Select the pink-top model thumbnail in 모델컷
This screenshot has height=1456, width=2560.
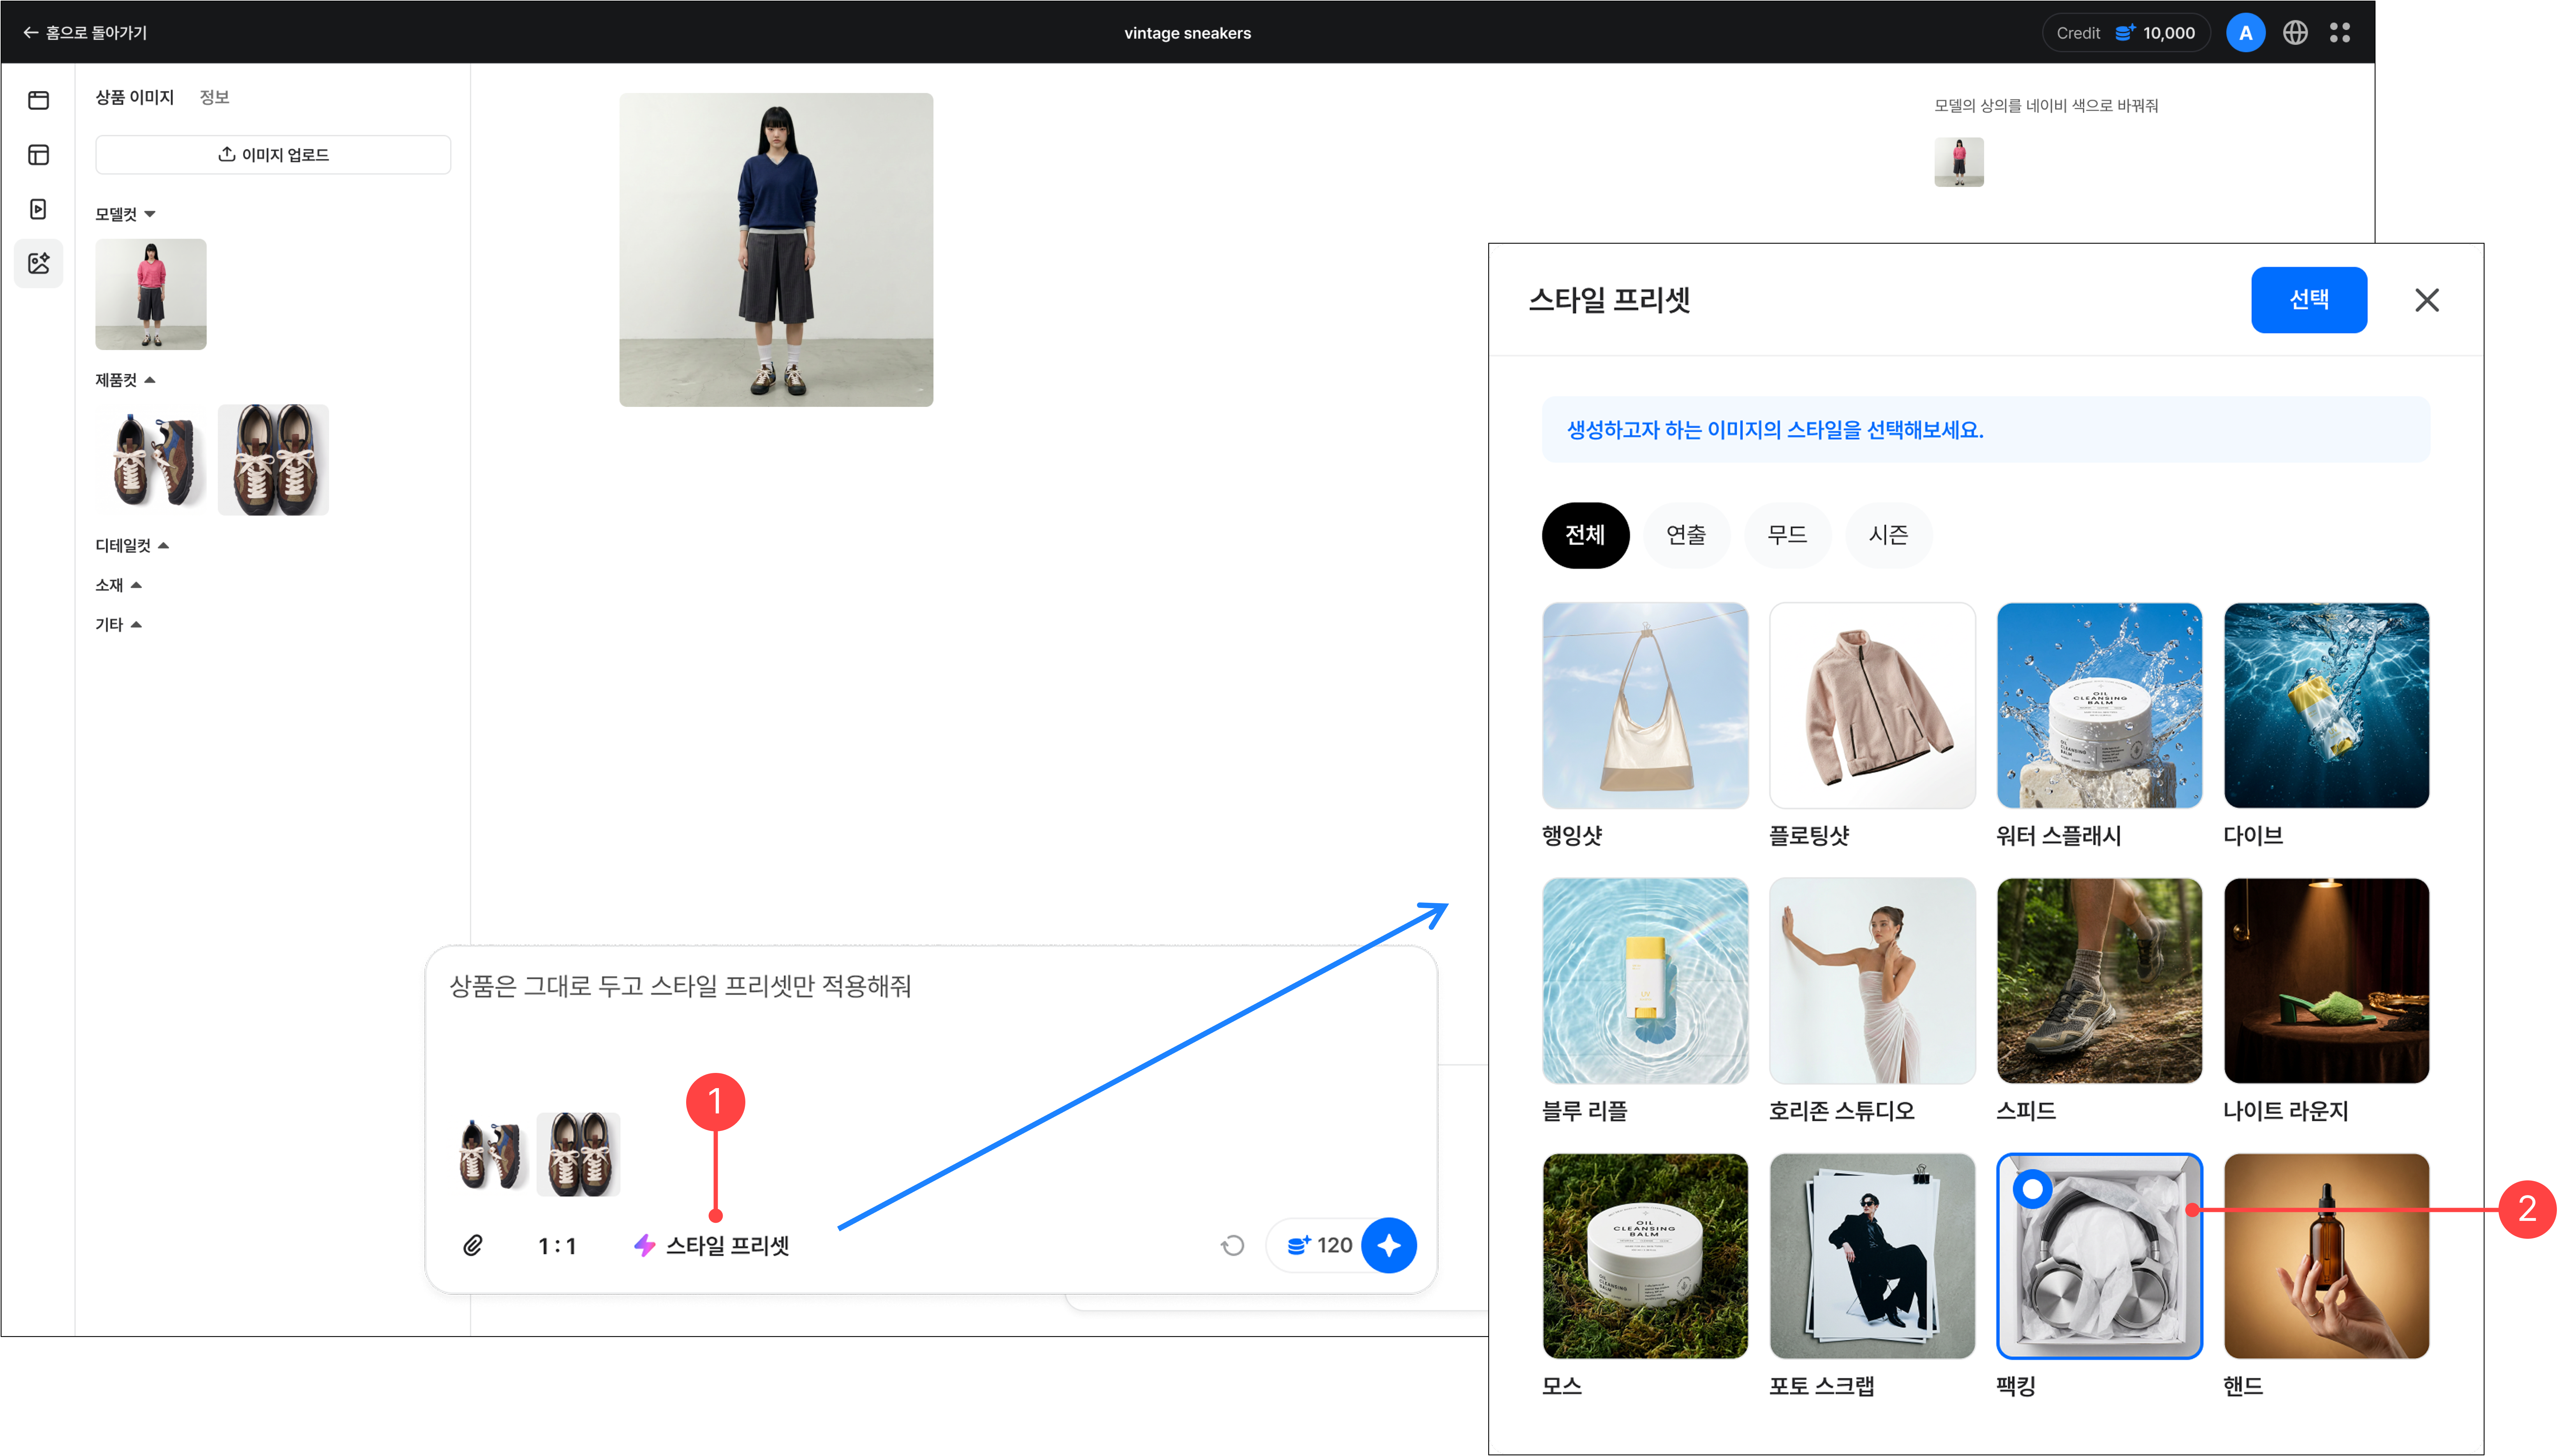[151, 294]
